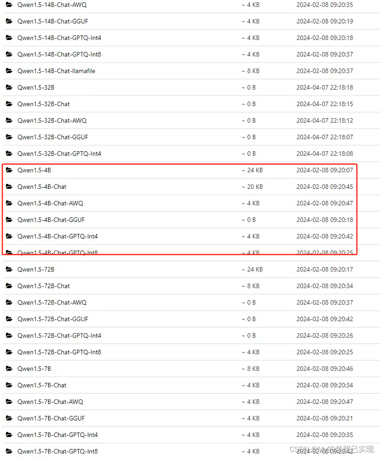The image size is (380, 457).
Task: Click folder icon of the Qwen1.5-72B-Chat row
Action: click(x=9, y=286)
